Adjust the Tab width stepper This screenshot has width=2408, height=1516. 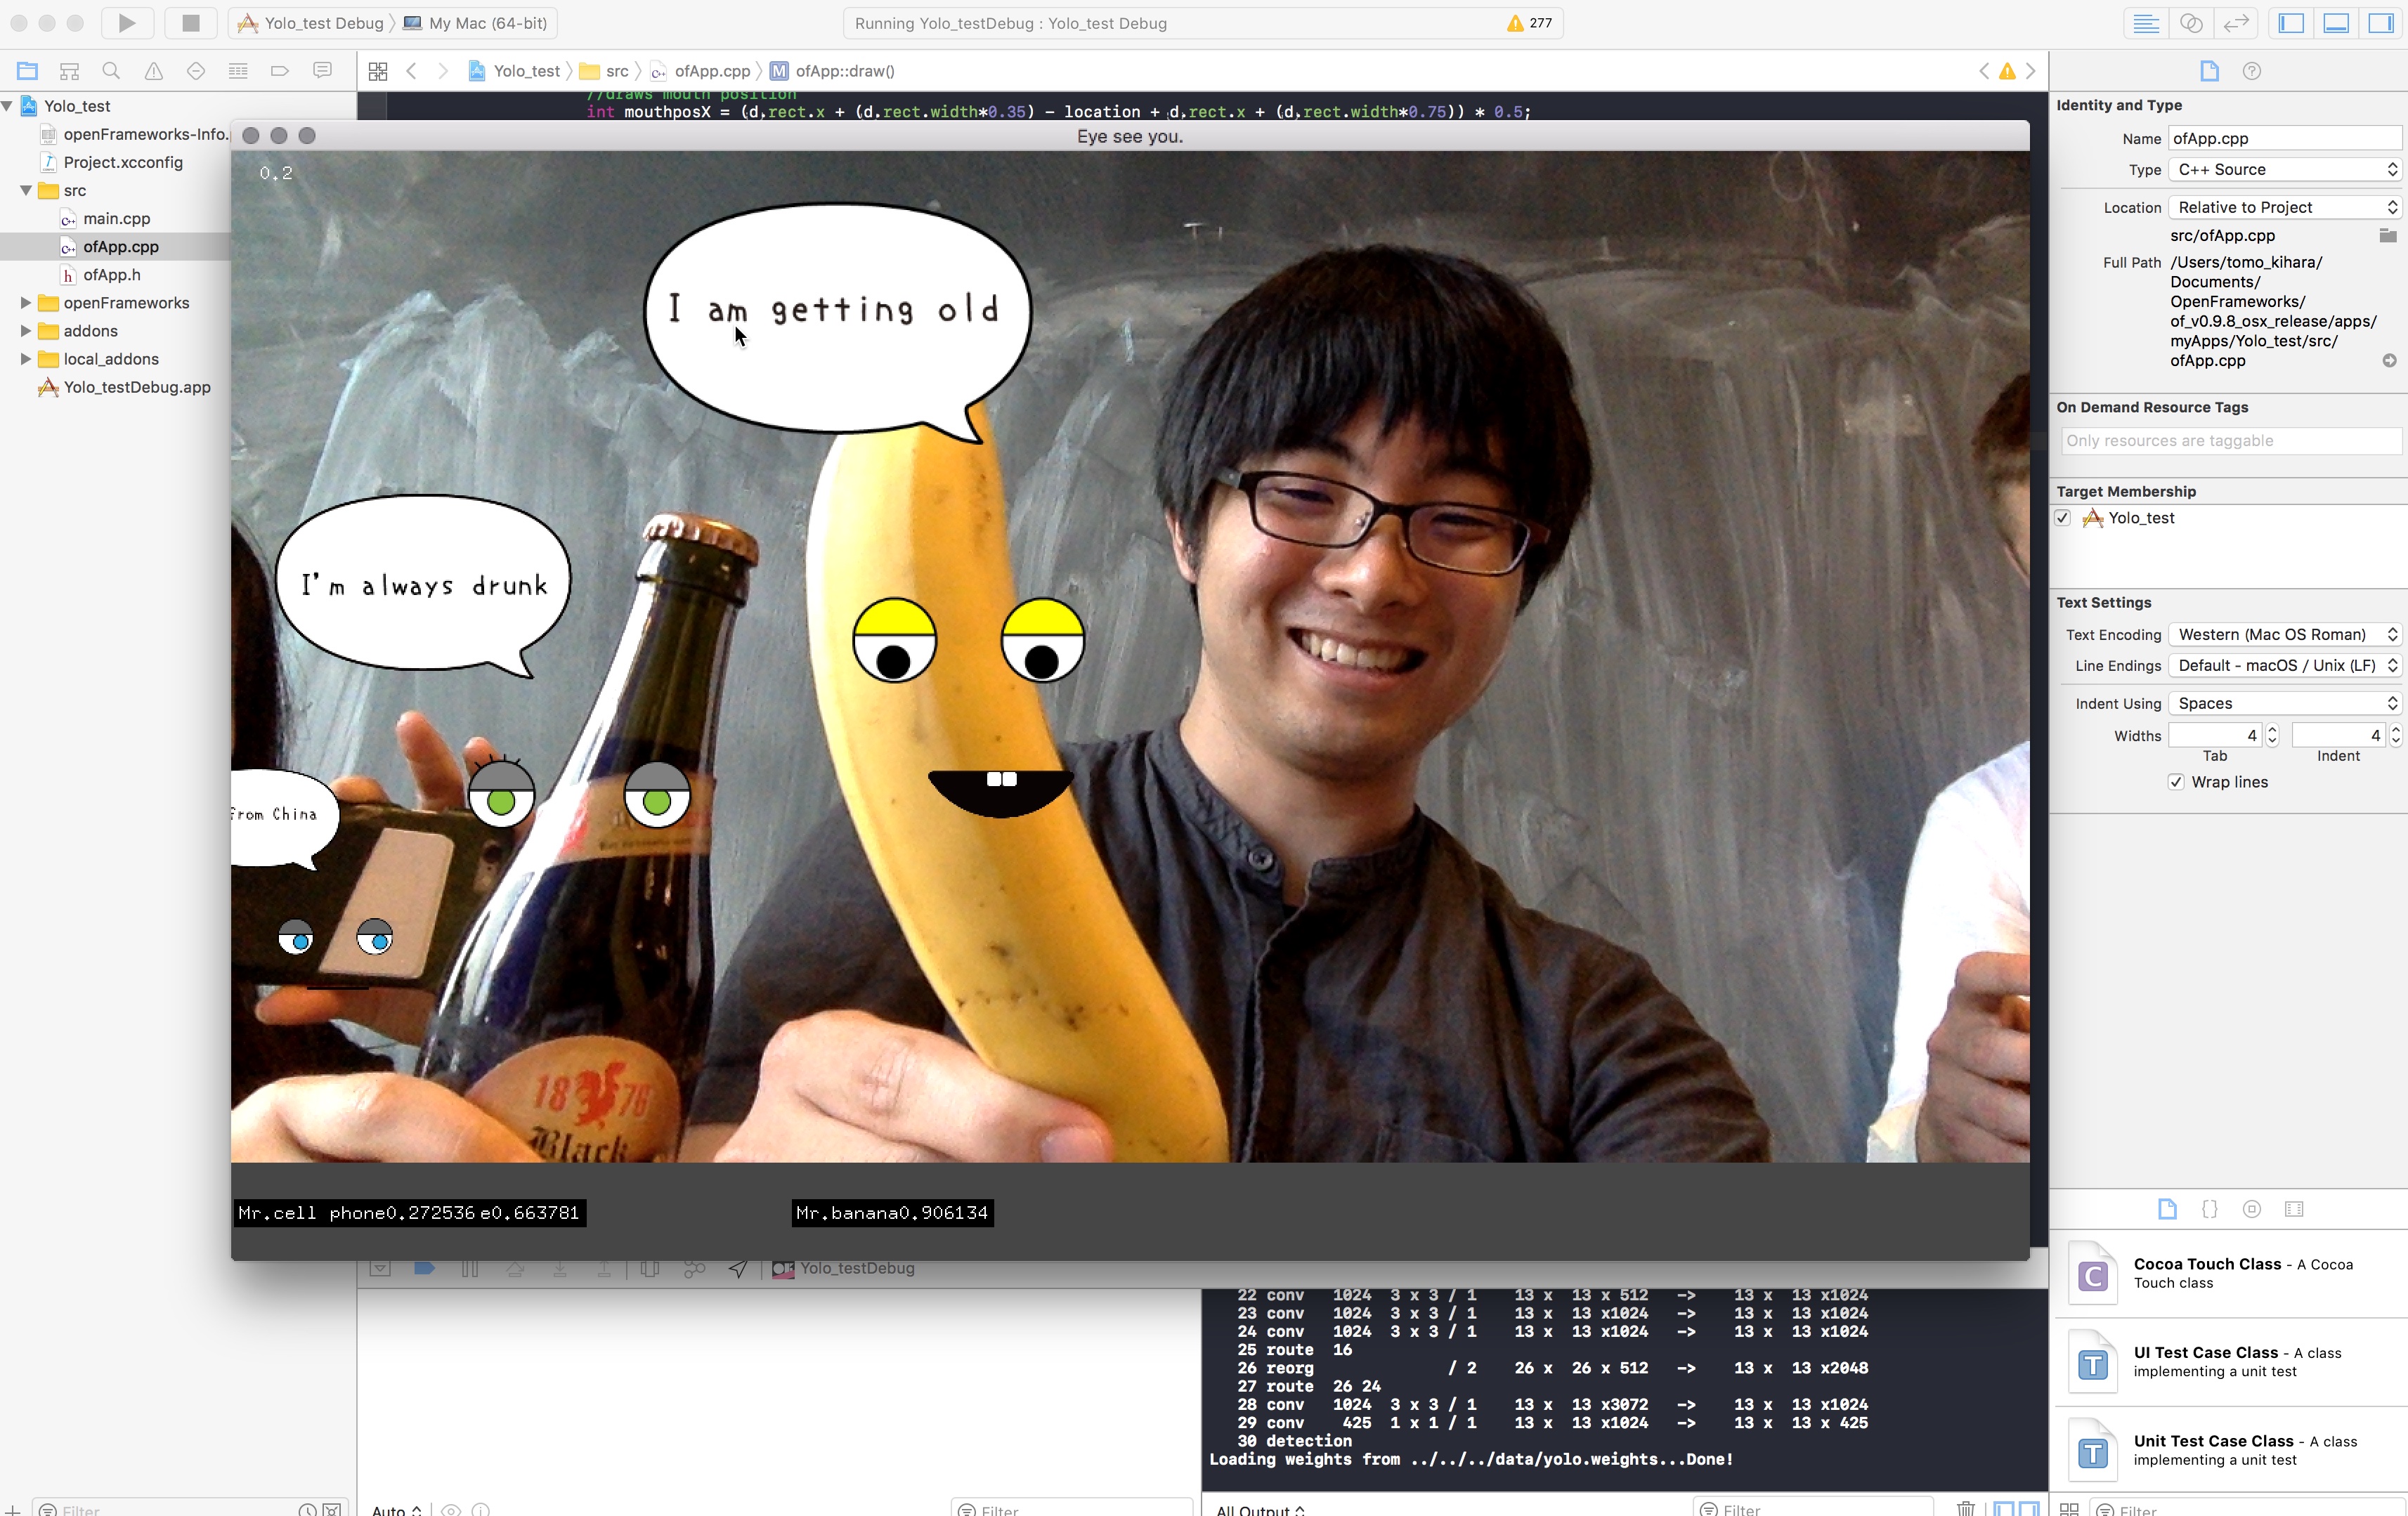[2272, 735]
